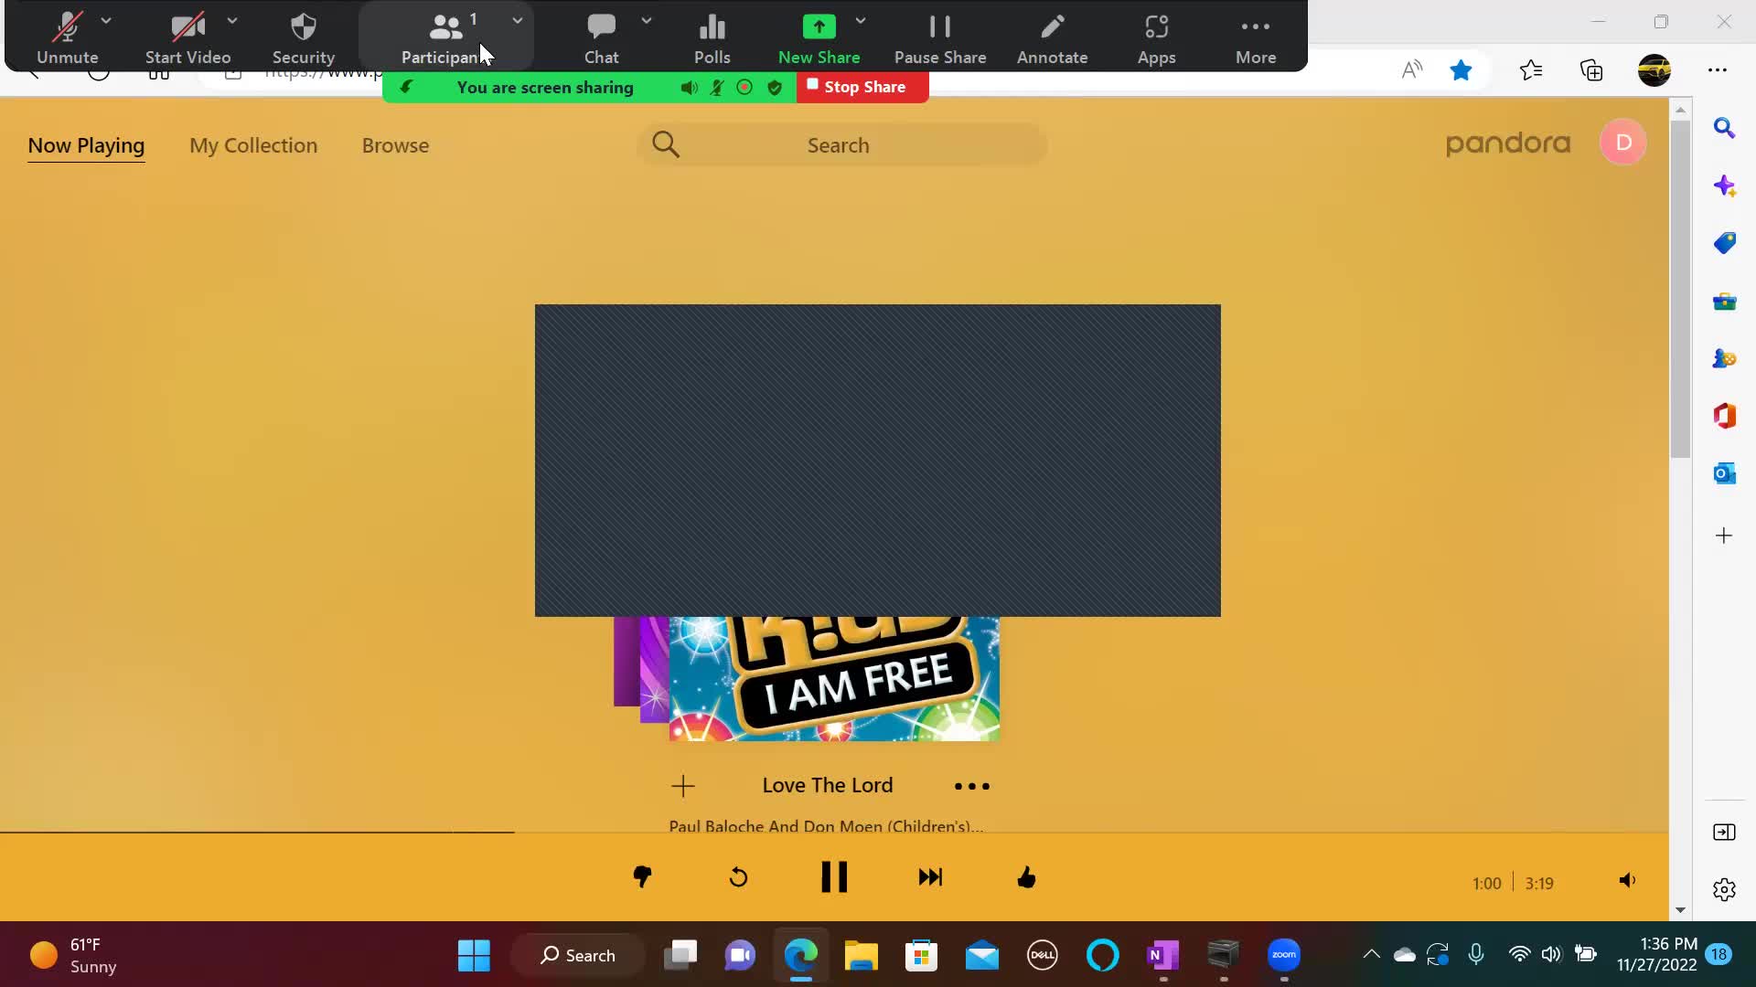This screenshot has width=1756, height=987.
Task: Click muted mic icon in sharing bar
Action: 717,88
